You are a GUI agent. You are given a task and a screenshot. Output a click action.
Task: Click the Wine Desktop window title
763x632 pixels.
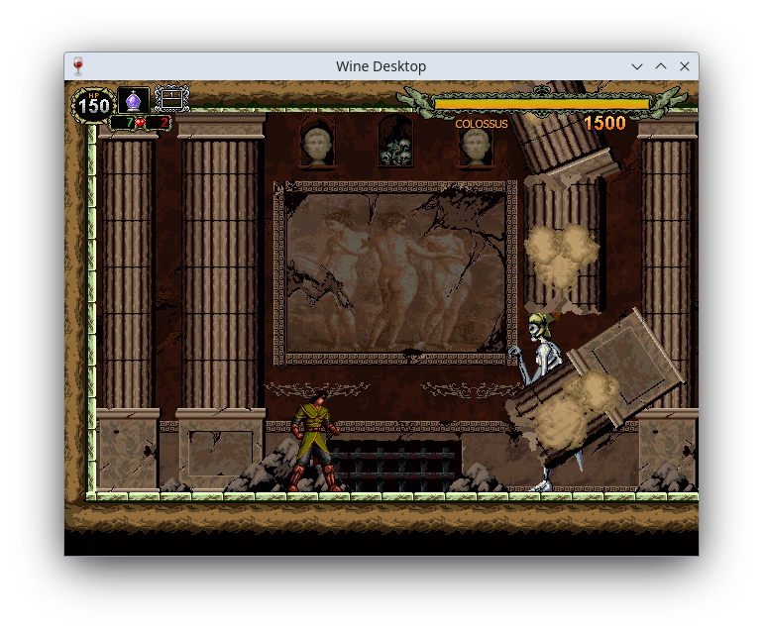(381, 66)
